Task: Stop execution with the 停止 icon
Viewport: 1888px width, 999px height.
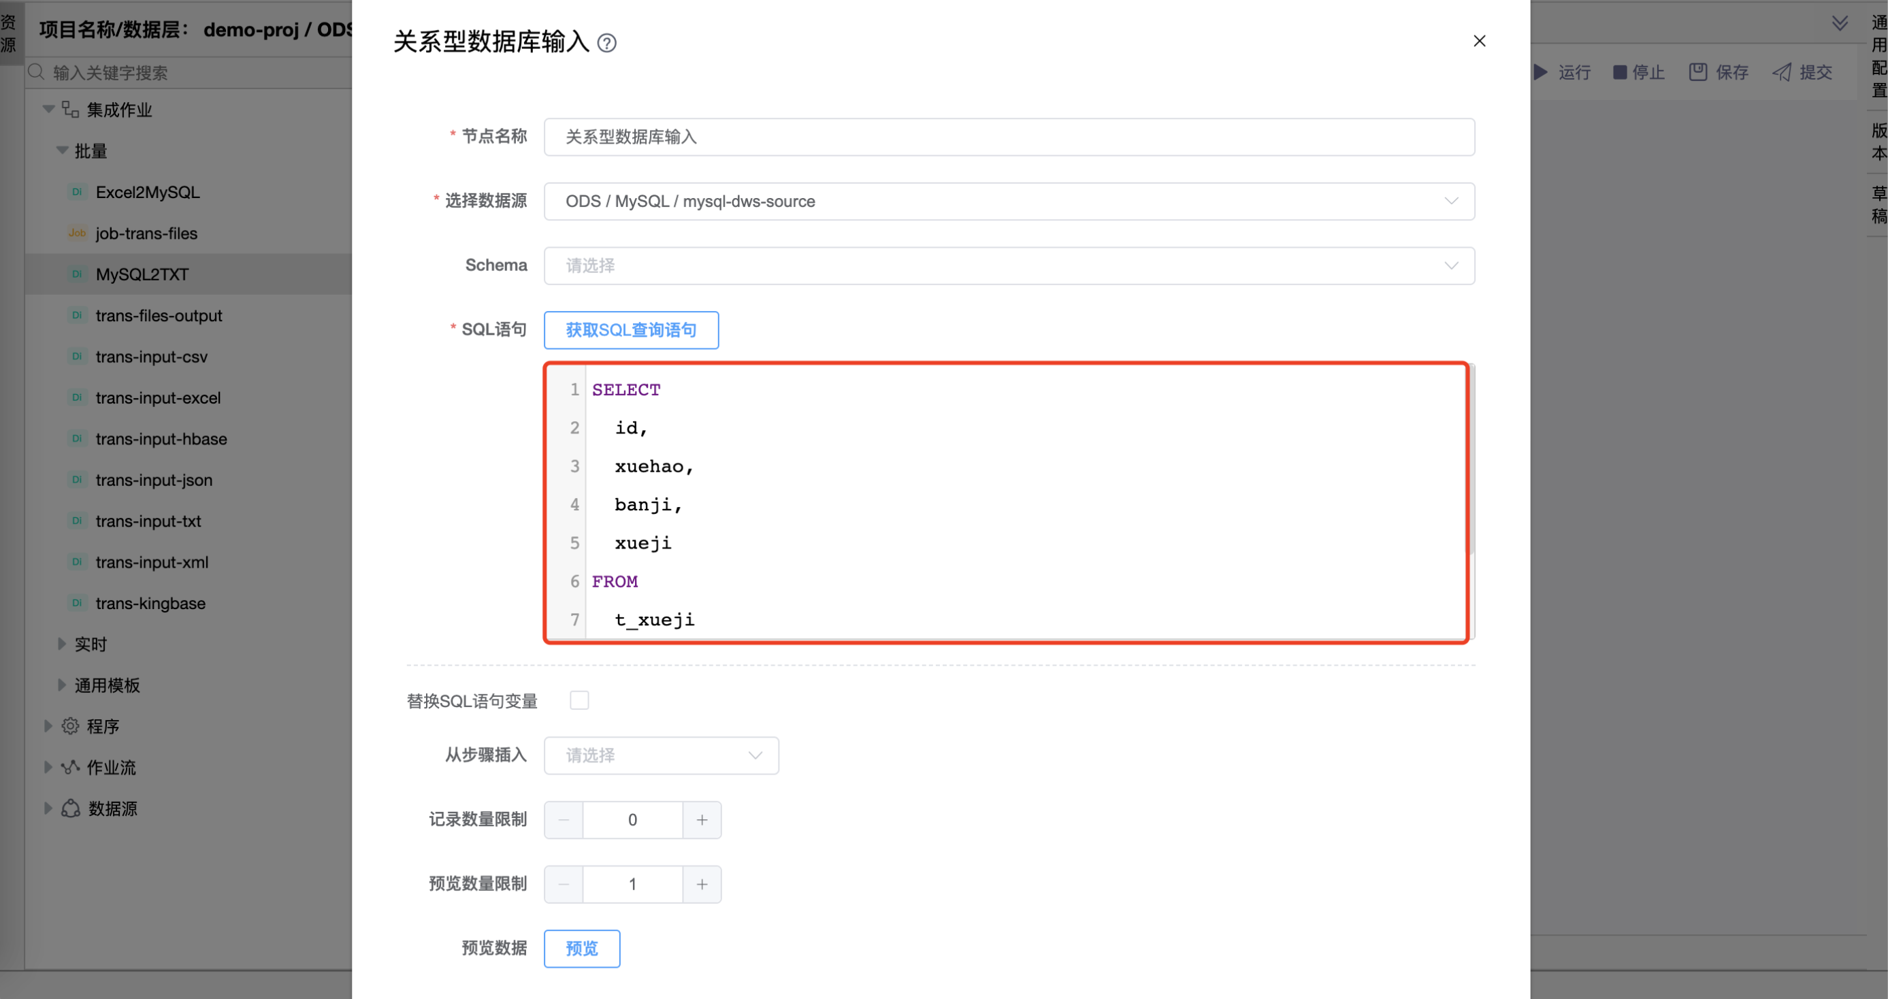Action: (x=1620, y=71)
